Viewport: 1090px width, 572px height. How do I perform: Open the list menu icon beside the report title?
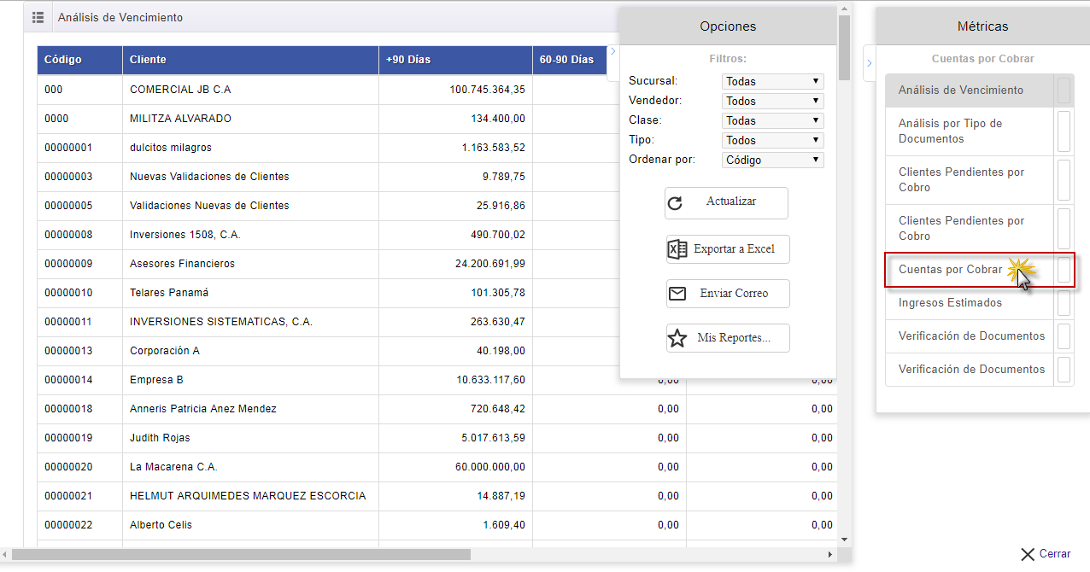38,17
